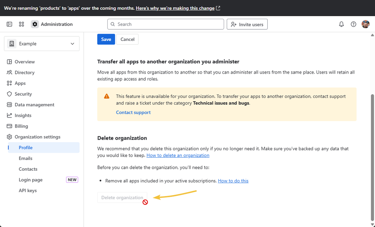Click the Save button

point(106,39)
